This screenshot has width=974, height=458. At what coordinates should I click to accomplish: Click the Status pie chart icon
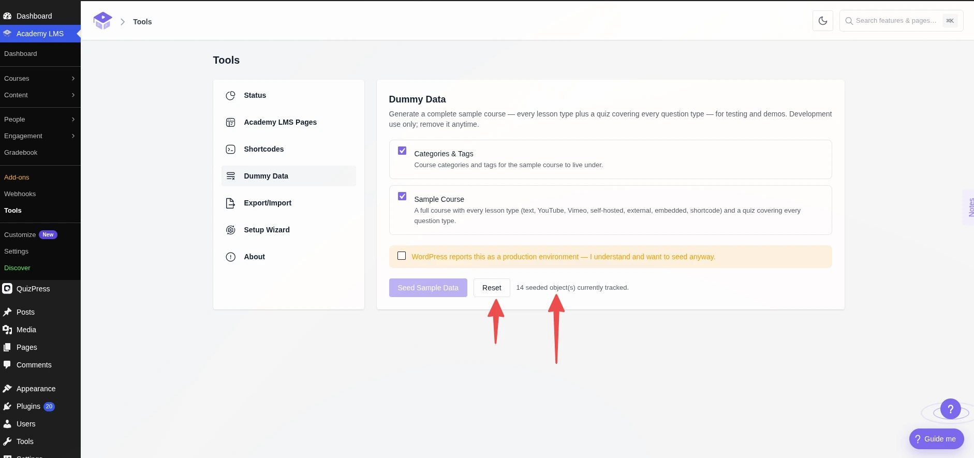click(x=231, y=95)
